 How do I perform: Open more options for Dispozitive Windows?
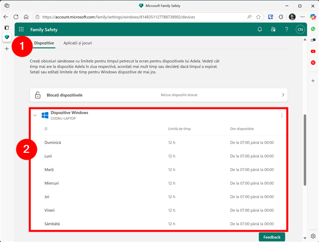(282, 115)
